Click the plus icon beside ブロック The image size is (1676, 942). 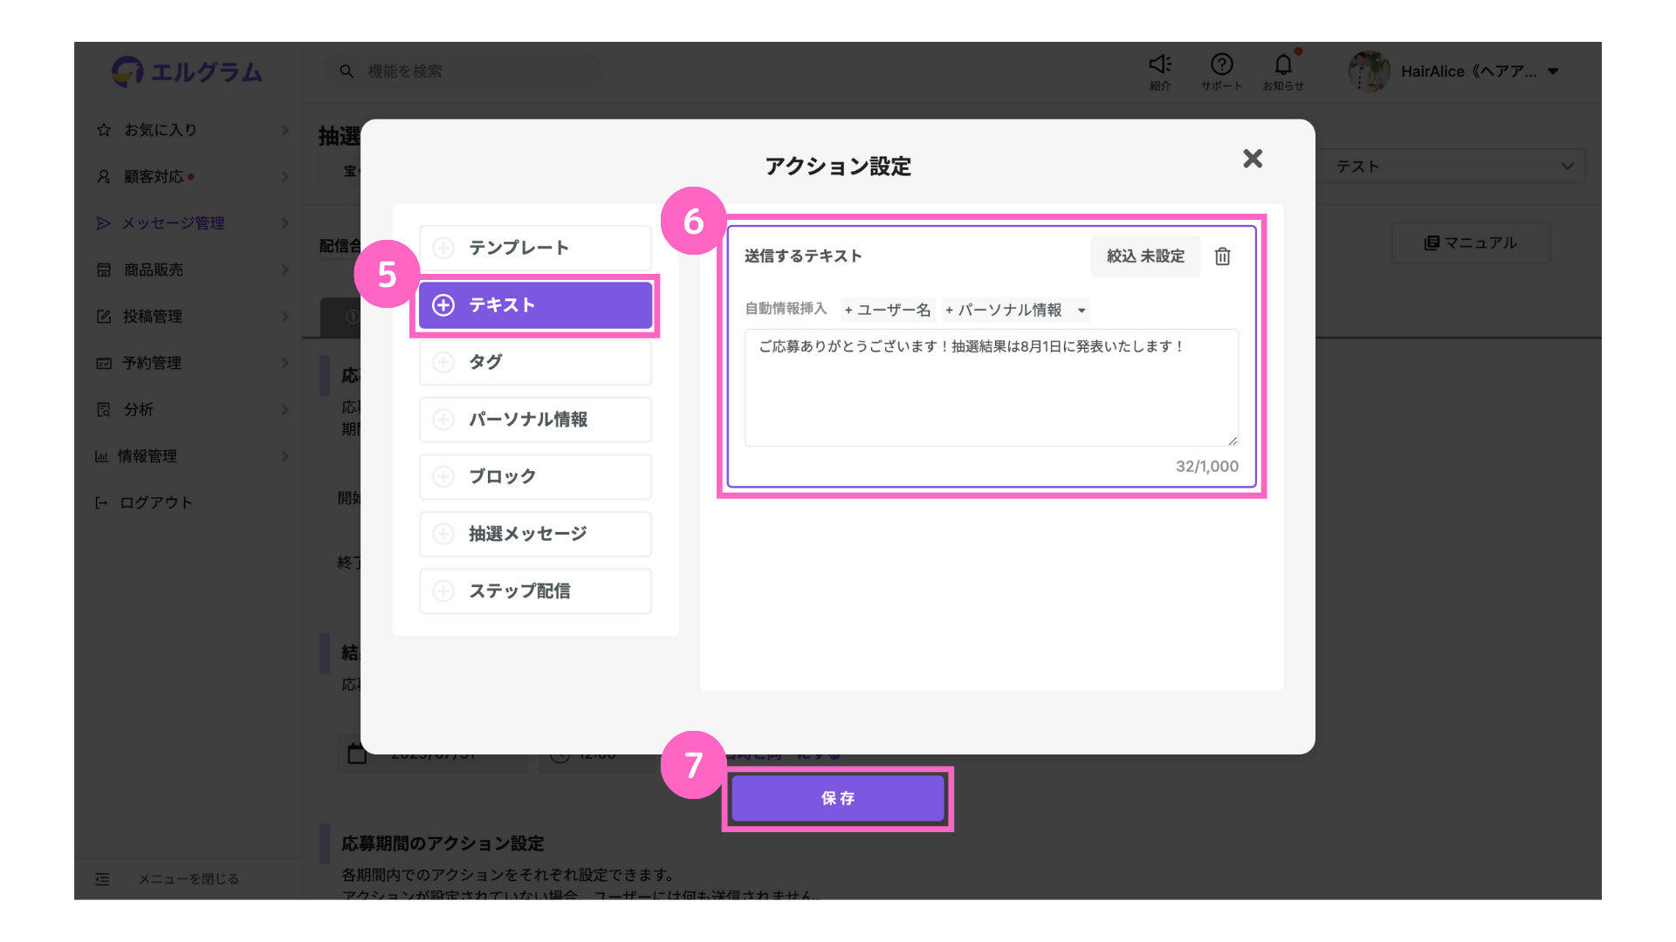pos(443,477)
